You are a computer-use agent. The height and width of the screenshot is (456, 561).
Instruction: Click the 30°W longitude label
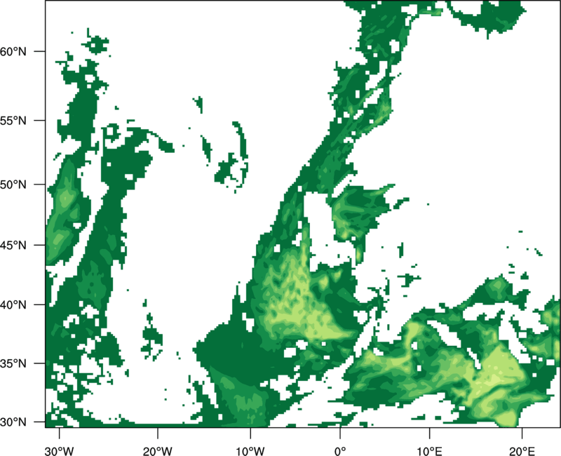click(60, 451)
